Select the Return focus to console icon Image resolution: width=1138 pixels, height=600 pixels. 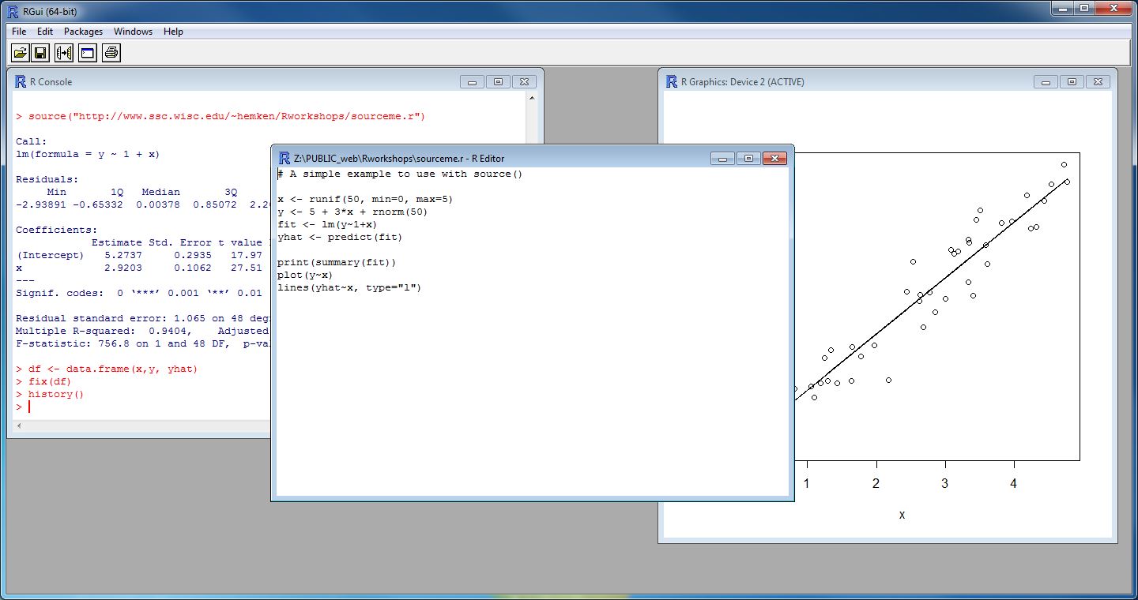pyautogui.click(x=87, y=52)
